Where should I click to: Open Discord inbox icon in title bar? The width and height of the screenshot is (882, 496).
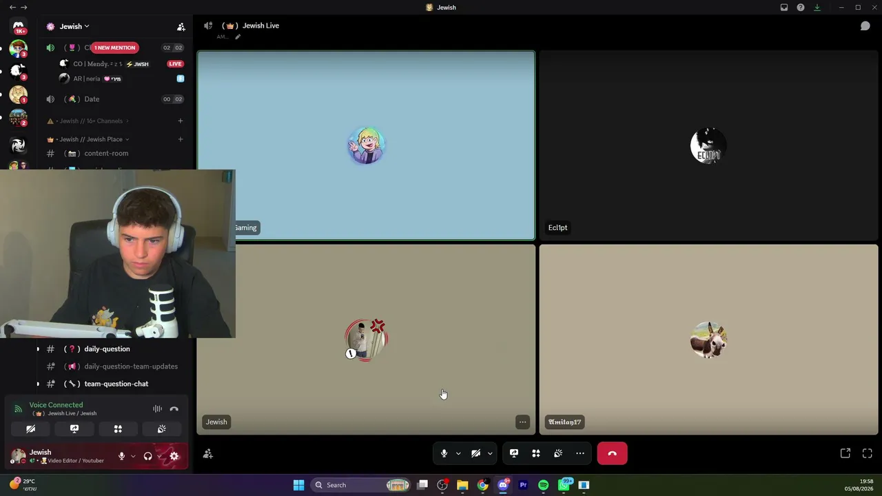tap(784, 8)
